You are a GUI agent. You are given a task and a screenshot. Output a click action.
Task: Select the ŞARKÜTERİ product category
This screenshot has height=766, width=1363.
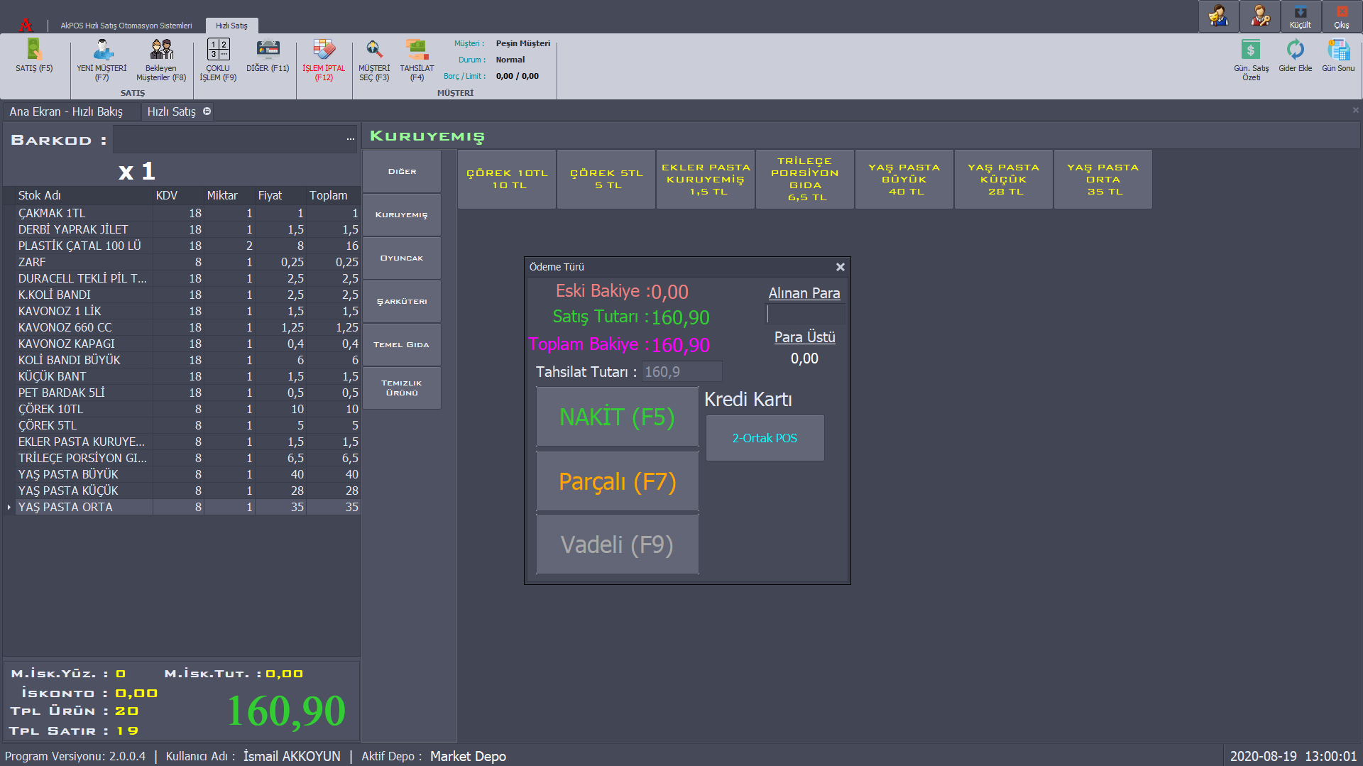(402, 301)
